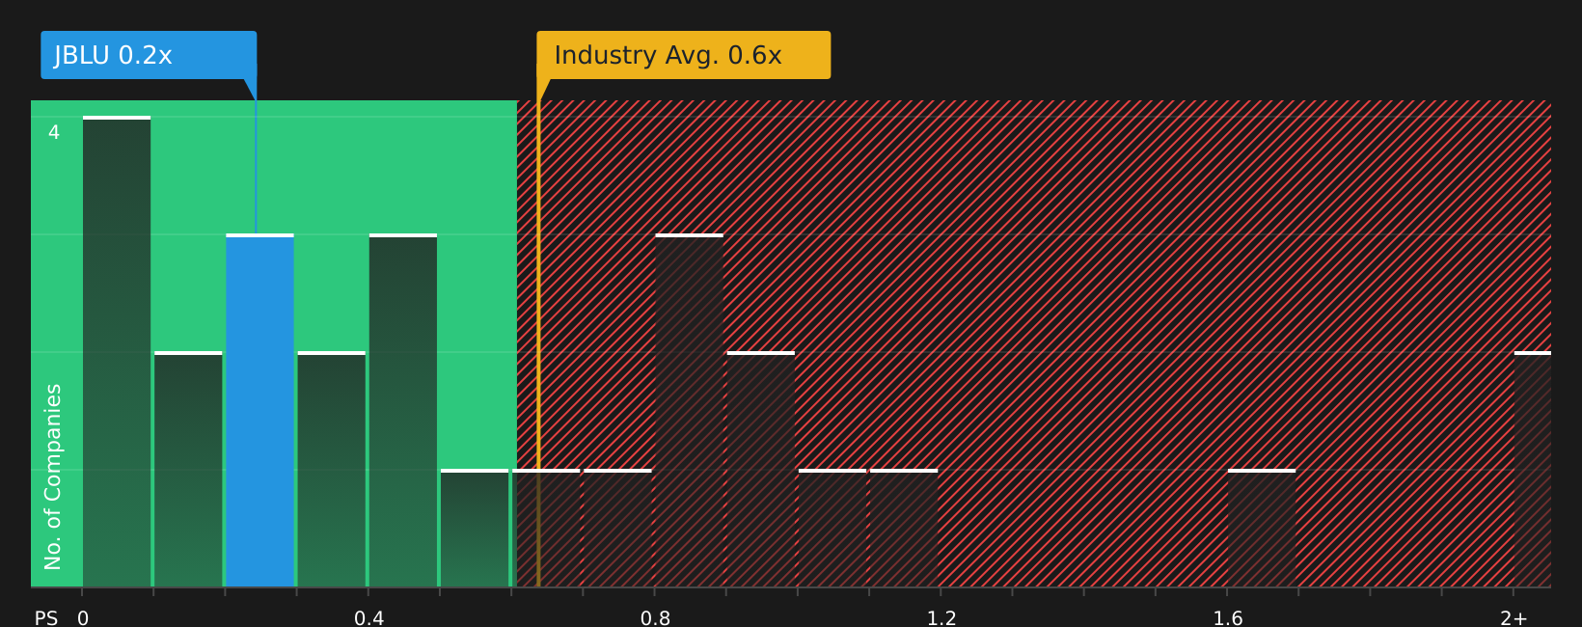Click the '0.8' x-axis tick label
1582x627 pixels.
tap(656, 617)
